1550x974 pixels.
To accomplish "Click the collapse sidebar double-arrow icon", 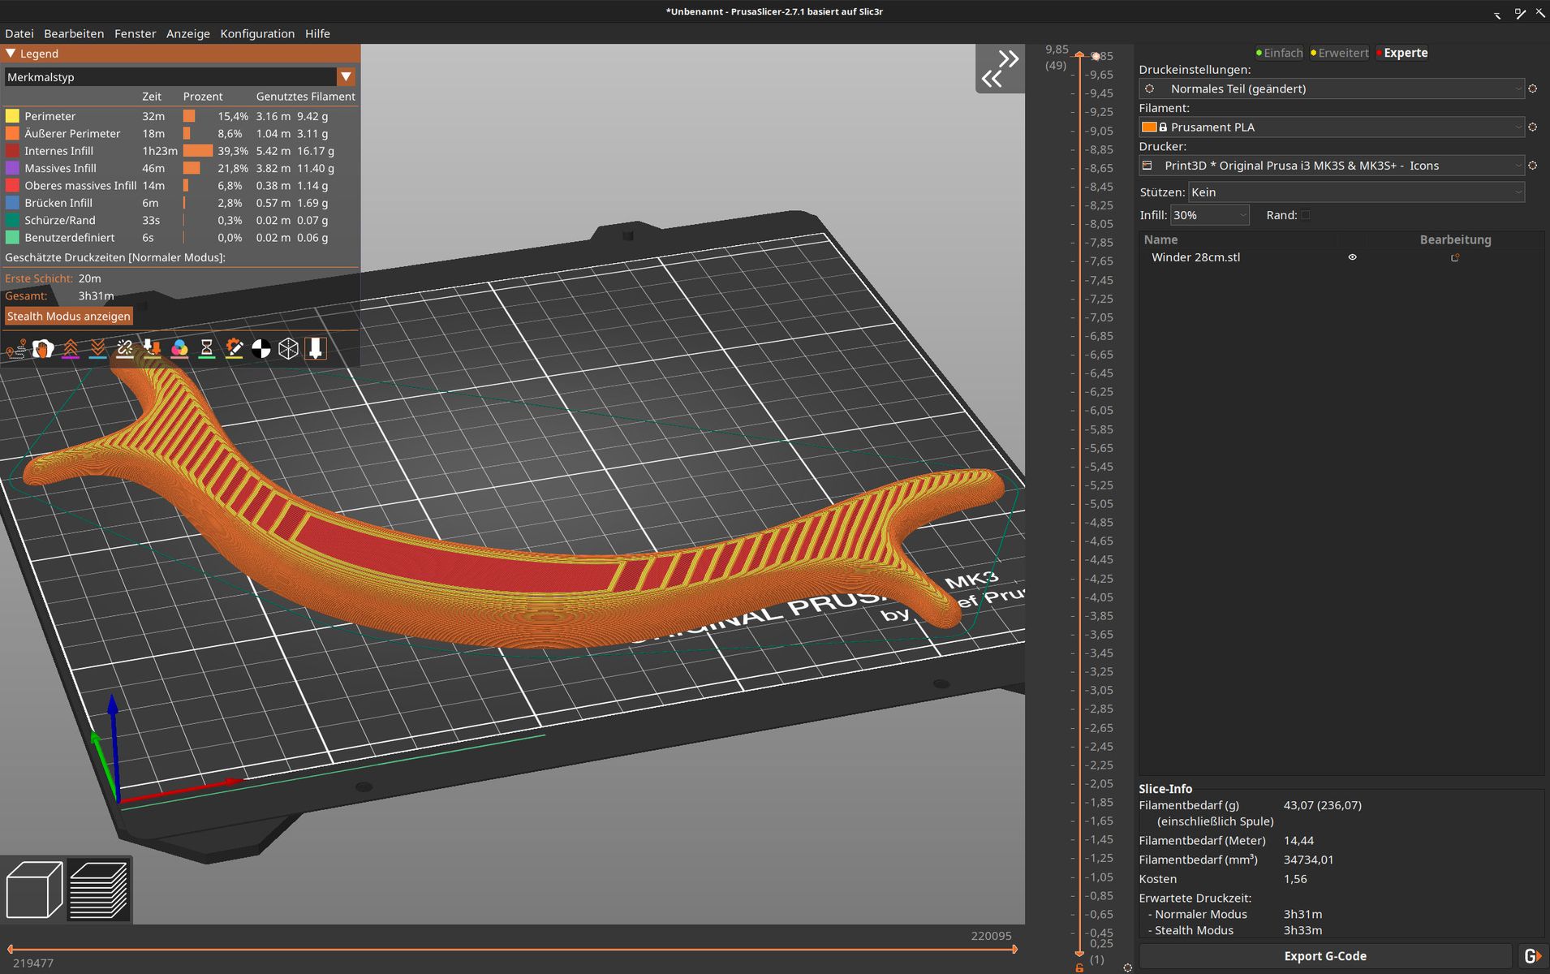I will pos(1000,69).
